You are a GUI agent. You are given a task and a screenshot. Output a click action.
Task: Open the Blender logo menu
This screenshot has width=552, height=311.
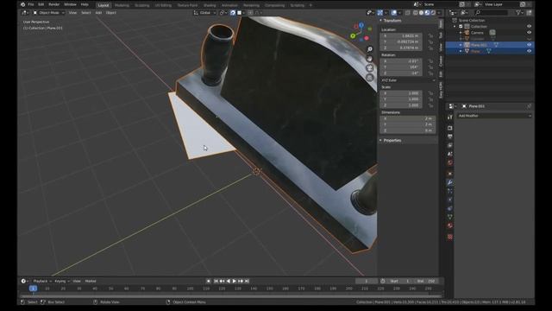[x=23, y=4]
